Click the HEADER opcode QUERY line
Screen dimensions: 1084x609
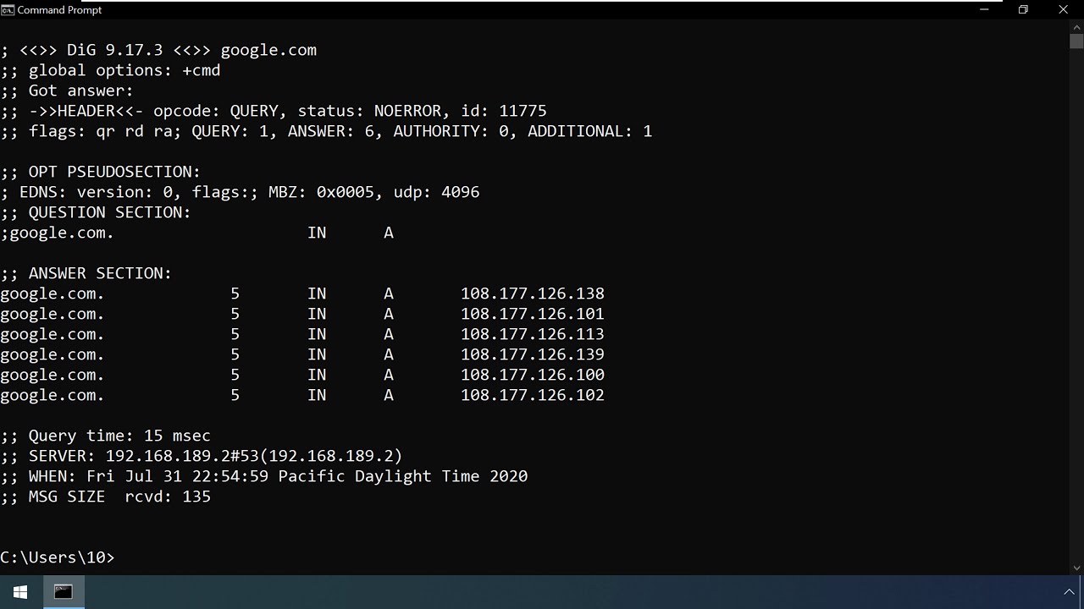(x=274, y=111)
